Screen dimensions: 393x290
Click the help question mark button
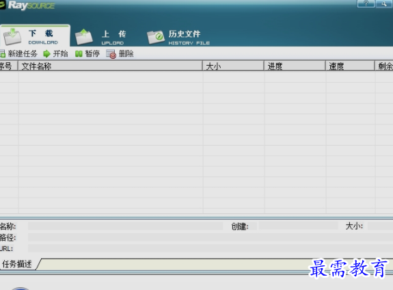[366, 3]
